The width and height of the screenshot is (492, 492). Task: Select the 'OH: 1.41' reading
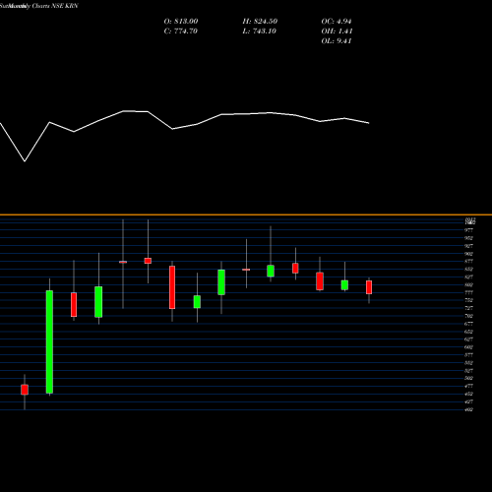[x=337, y=31]
